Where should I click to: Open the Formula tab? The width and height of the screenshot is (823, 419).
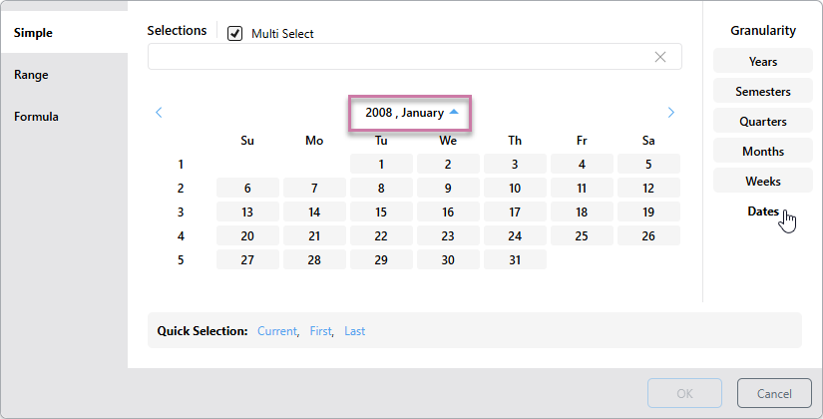coord(36,117)
